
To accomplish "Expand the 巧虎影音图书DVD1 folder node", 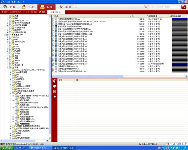I will (13, 117).
